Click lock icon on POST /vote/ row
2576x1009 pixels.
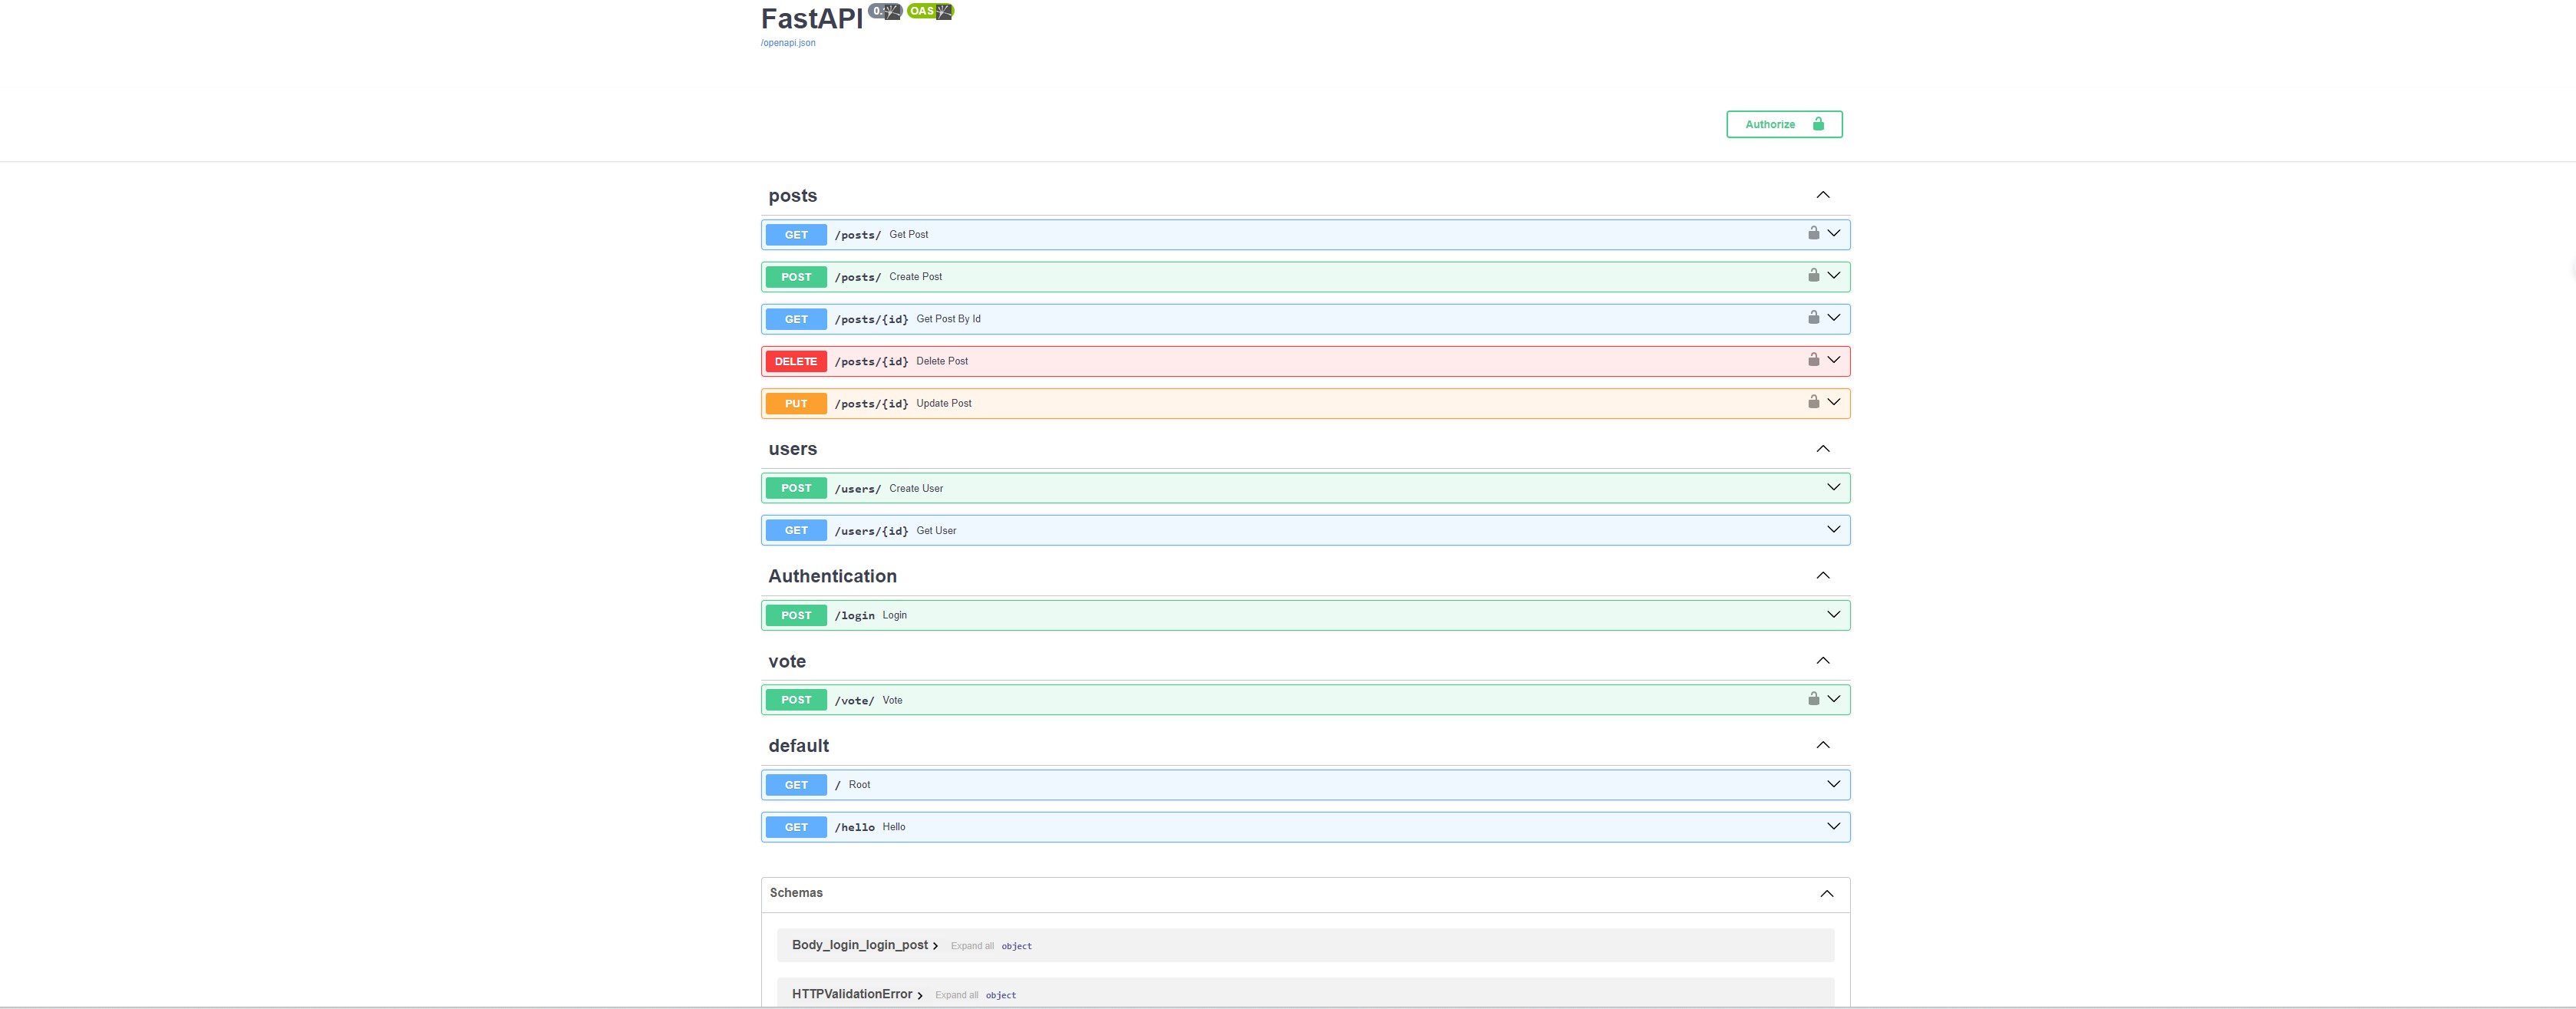pos(1813,698)
